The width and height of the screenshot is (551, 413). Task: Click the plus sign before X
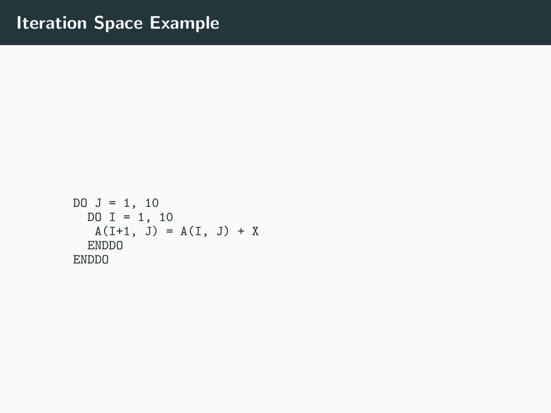pyautogui.click(x=241, y=231)
